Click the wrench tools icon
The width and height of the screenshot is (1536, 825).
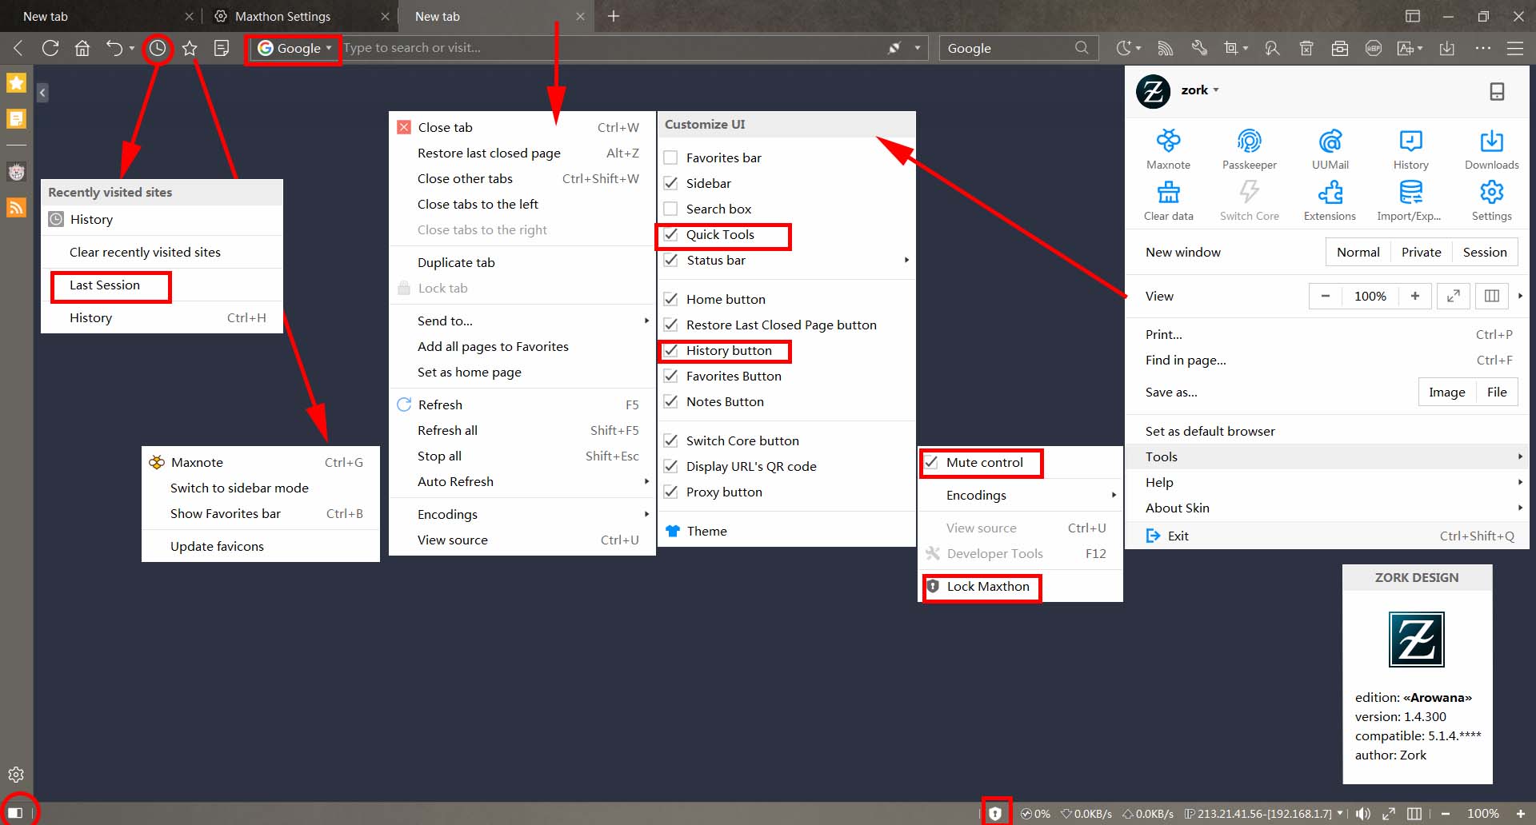tap(1198, 48)
